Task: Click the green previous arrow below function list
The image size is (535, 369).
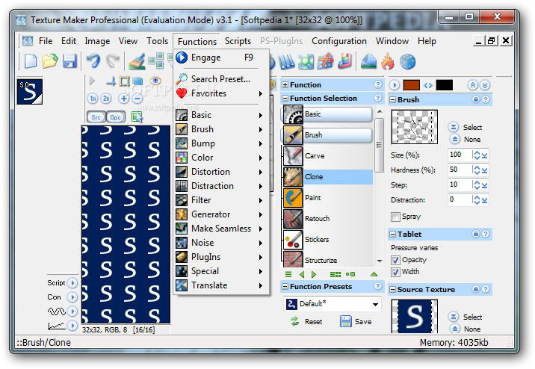Action: 302,274
